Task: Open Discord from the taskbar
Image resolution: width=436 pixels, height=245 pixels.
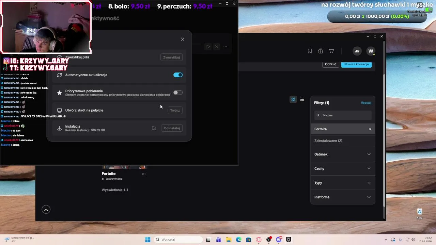Action: (279, 240)
